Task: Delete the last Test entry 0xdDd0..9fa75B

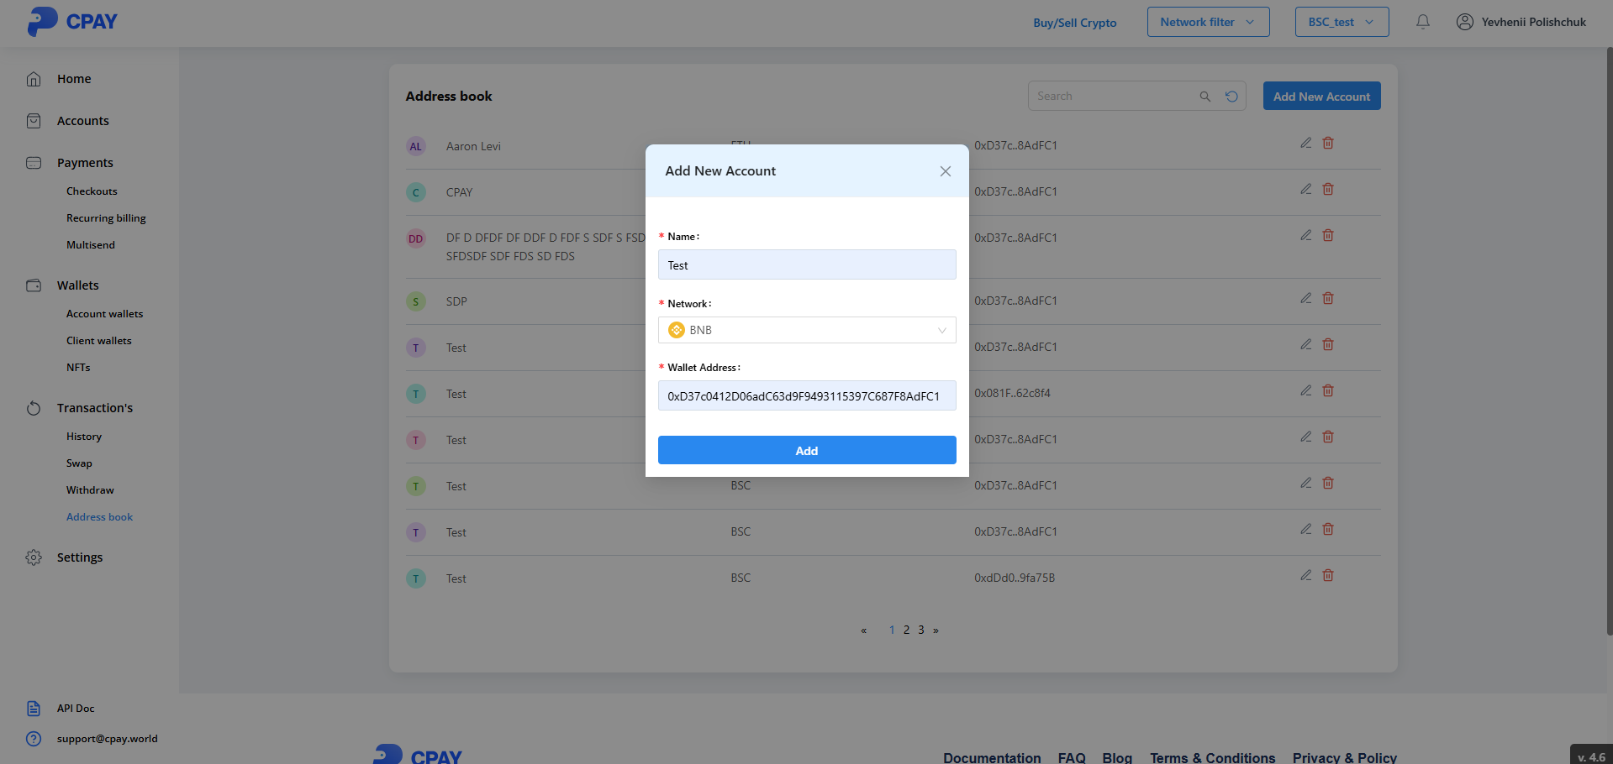Action: (x=1328, y=576)
